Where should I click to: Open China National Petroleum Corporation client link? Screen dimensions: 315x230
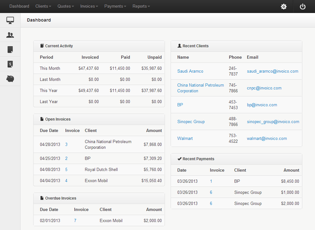pyautogui.click(x=200, y=88)
